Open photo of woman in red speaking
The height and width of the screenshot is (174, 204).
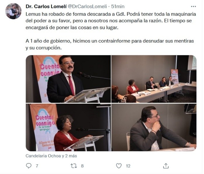click(68, 128)
